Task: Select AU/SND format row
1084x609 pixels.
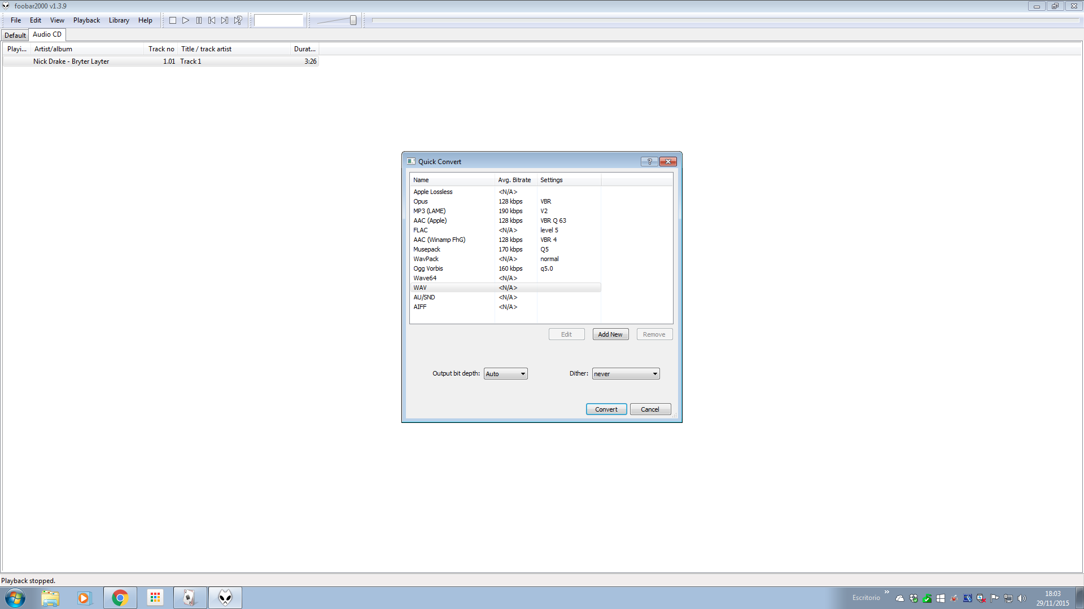Action: (505, 297)
